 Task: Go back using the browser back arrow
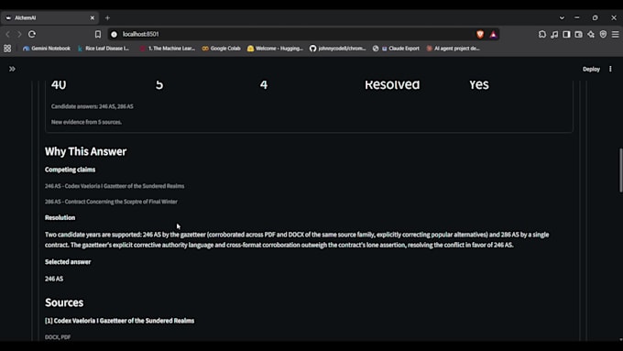pos(7,34)
